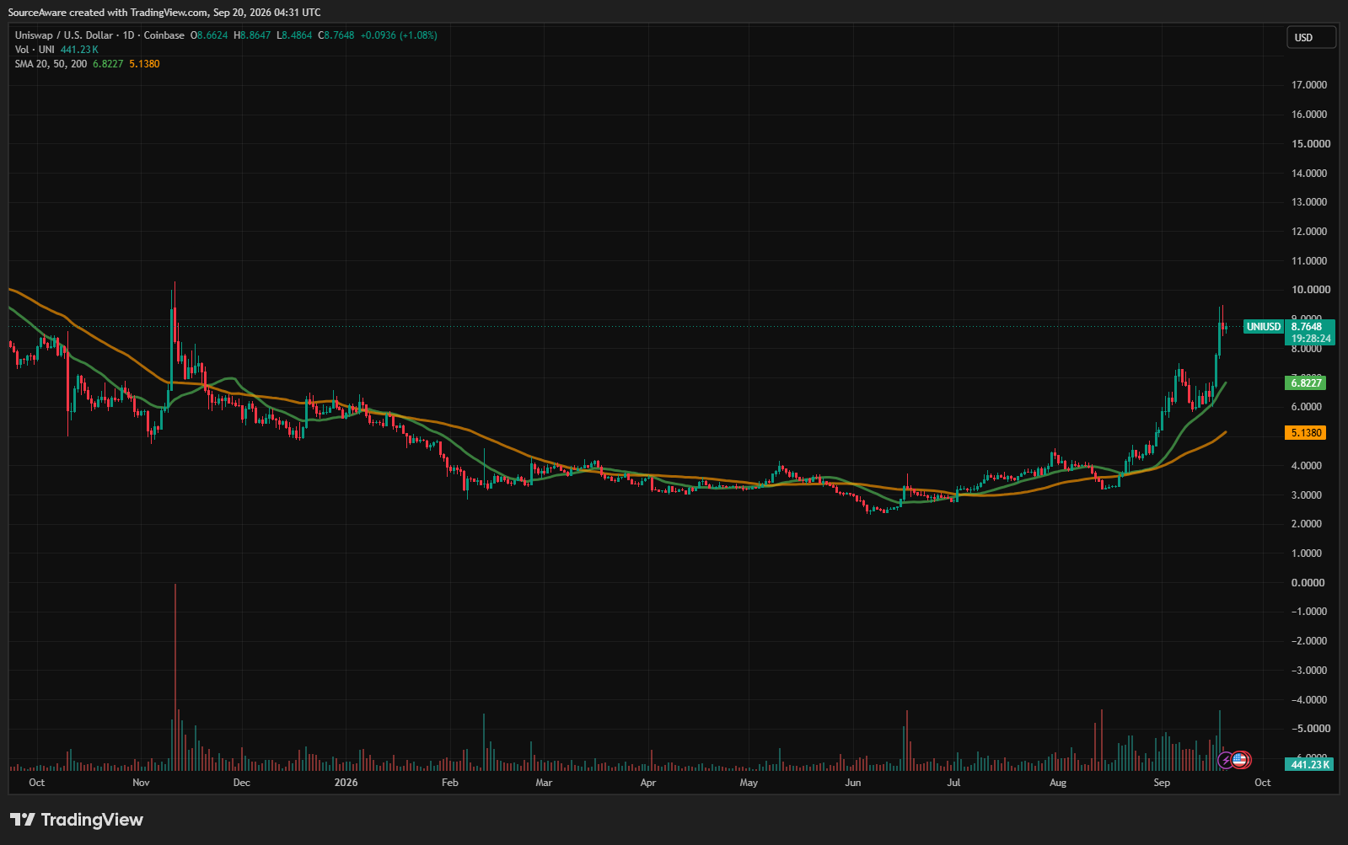This screenshot has width=1348, height=845.
Task: Click the −2.0000 price scale label
Action: tap(1309, 641)
